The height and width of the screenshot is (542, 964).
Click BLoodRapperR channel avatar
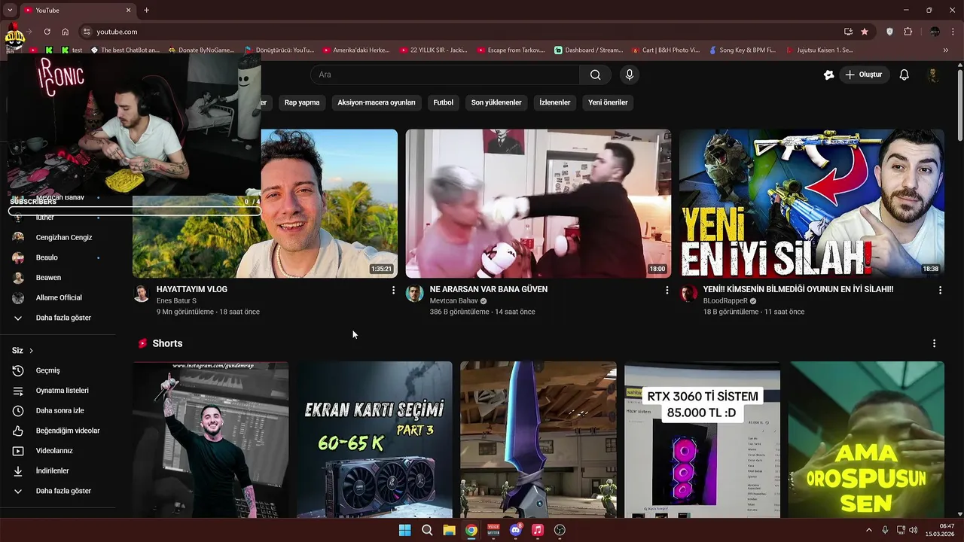pyautogui.click(x=688, y=294)
